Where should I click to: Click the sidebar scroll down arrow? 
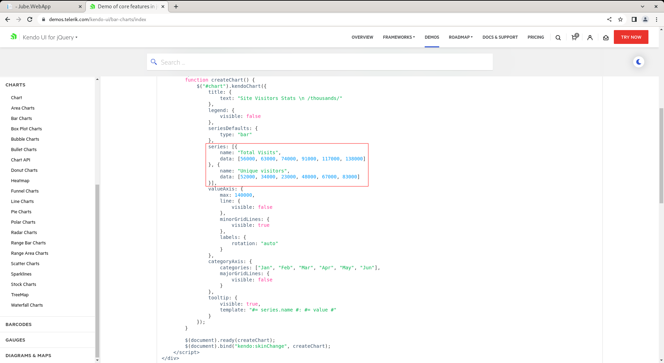pos(97,360)
